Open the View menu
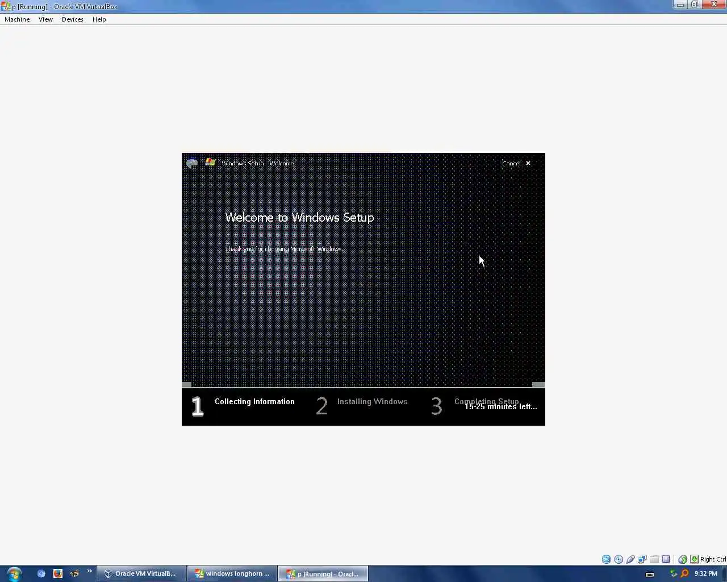Screen dimensions: 727x582 [45, 19]
